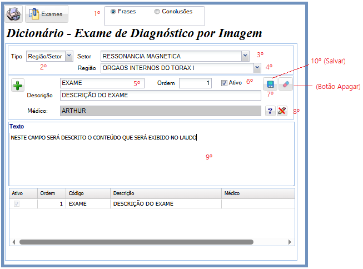Click the printer icon at top left
This screenshot has width=363, height=269.
pos(14,14)
